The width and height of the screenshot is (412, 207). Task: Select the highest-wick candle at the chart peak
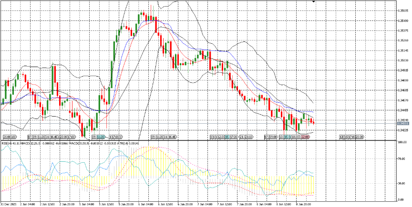[x=151, y=12]
